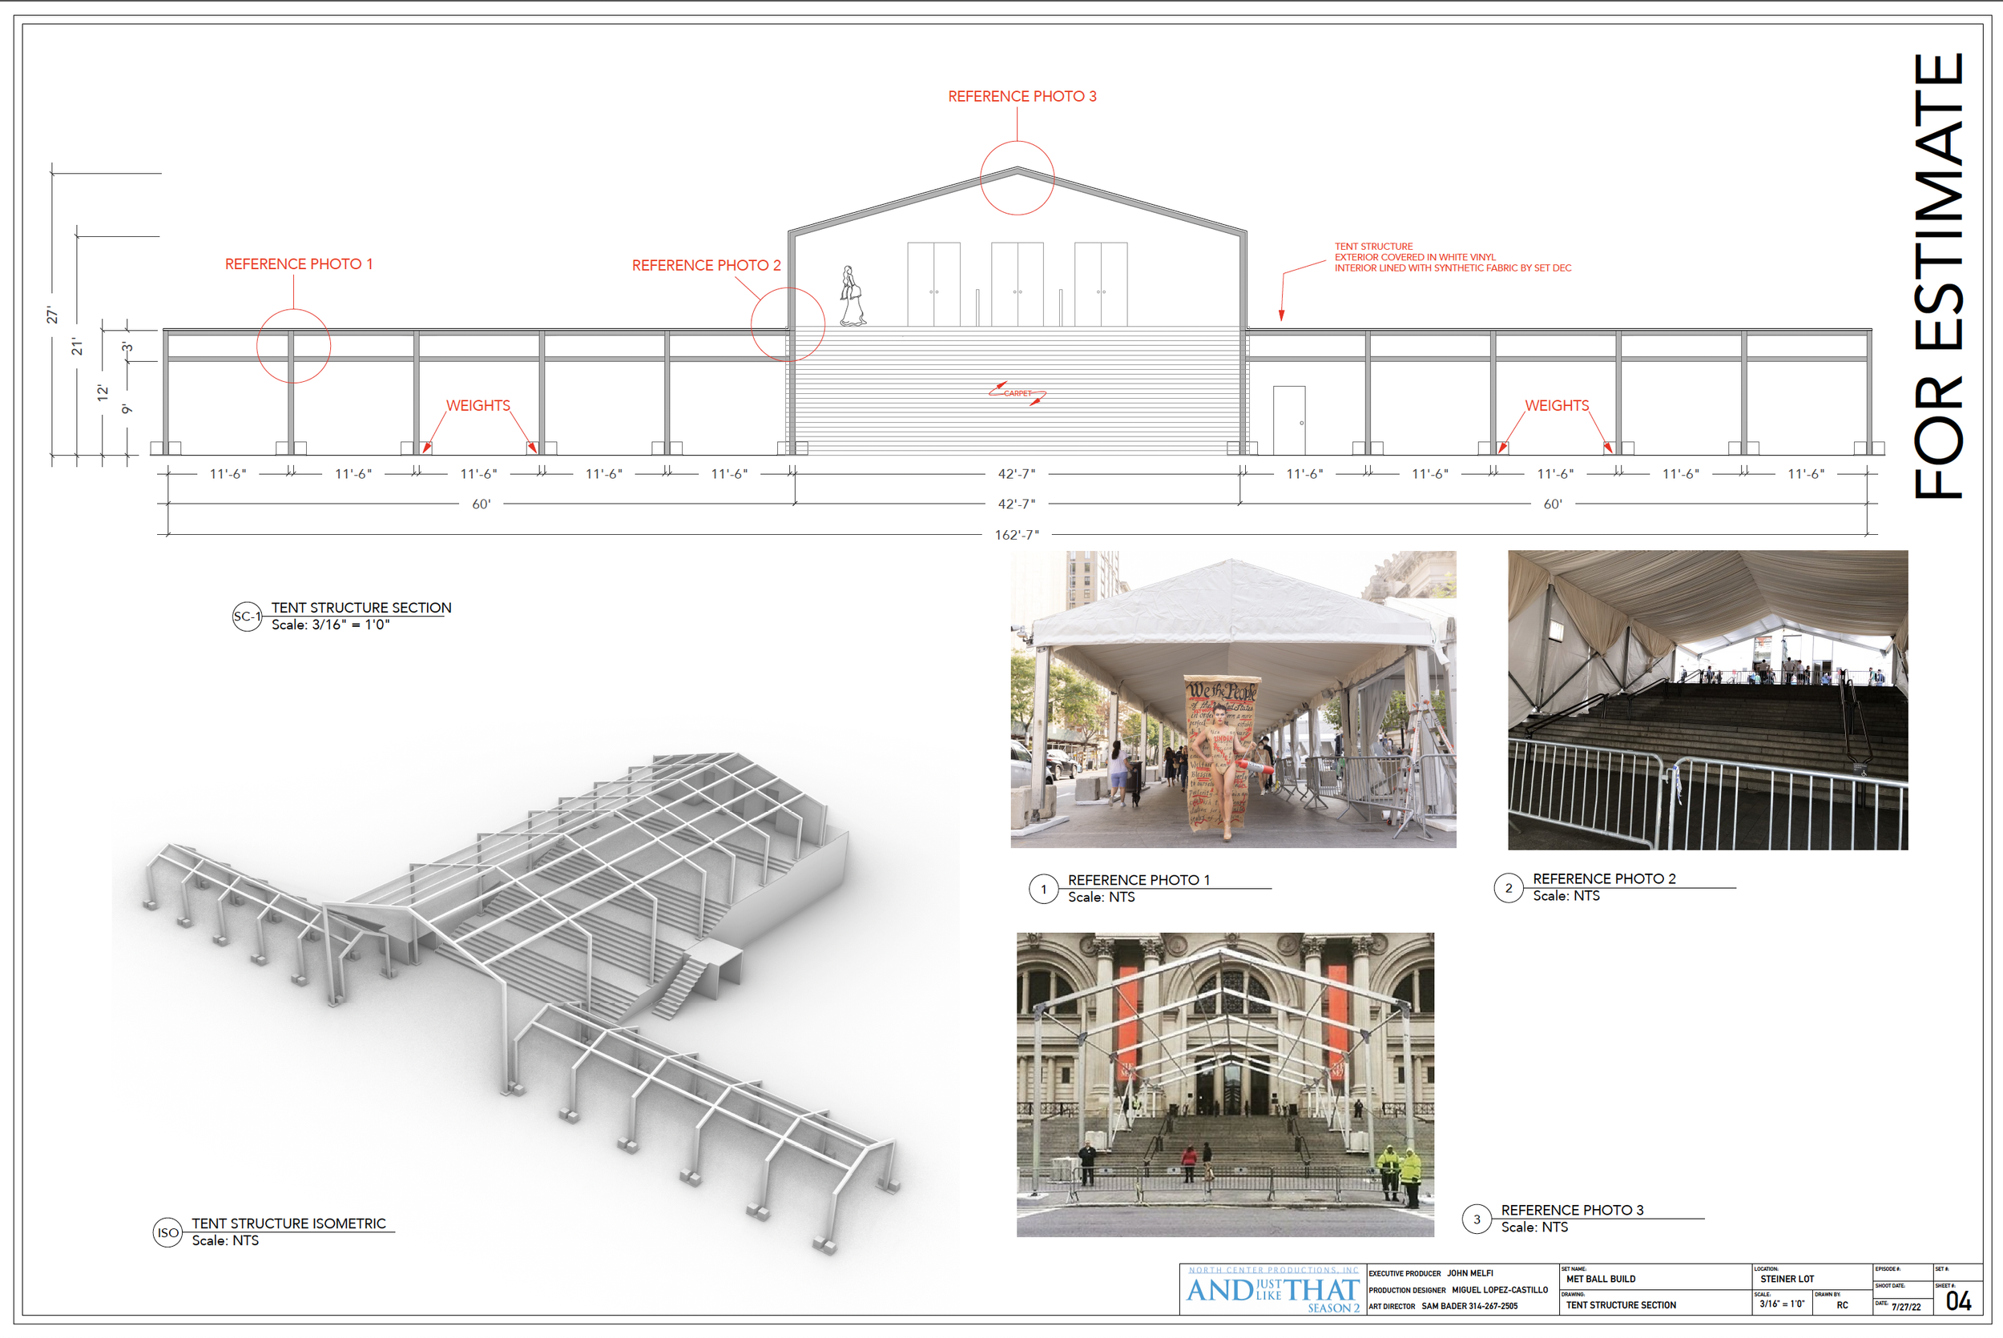Click the left WEIGHTS annotation label
The height and width of the screenshot is (1338, 2003).
coord(478,405)
